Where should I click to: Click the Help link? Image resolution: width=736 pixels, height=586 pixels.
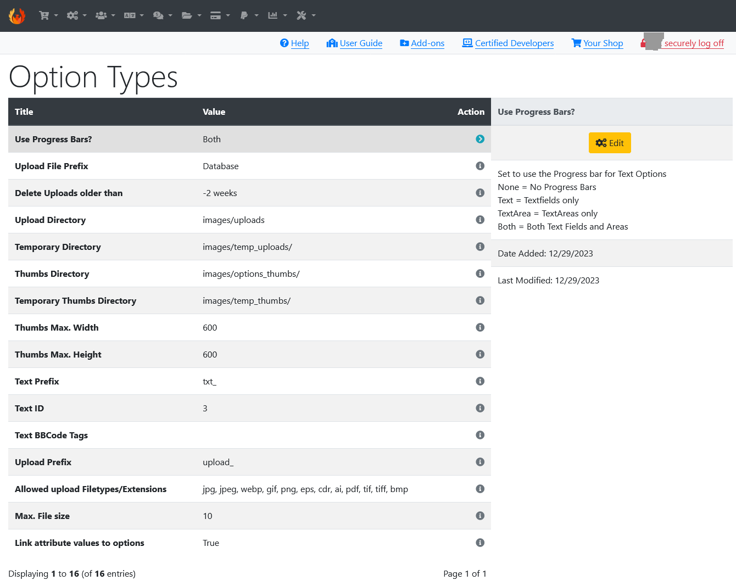[x=294, y=43]
